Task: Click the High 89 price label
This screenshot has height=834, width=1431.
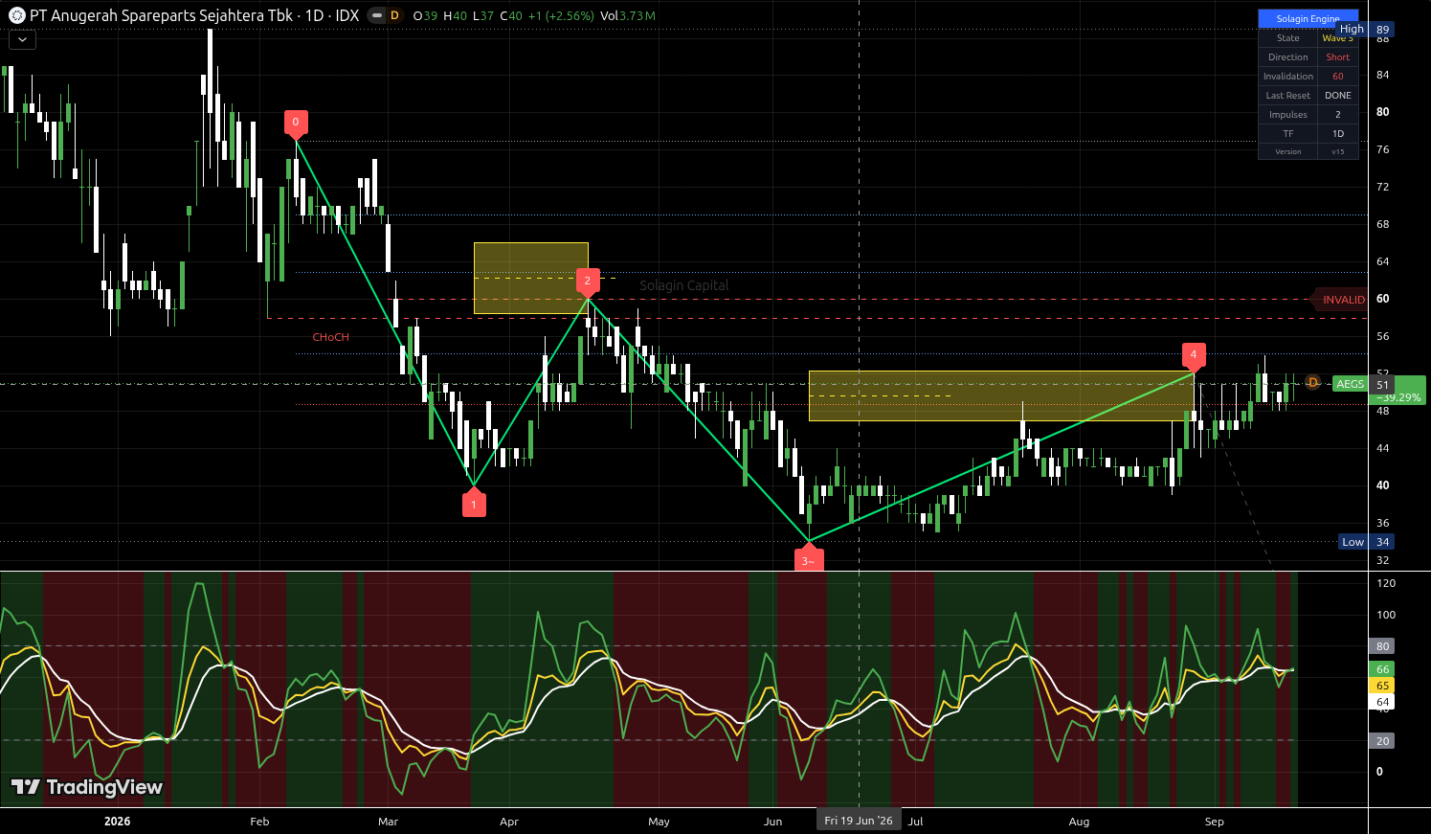Action: point(1366,30)
